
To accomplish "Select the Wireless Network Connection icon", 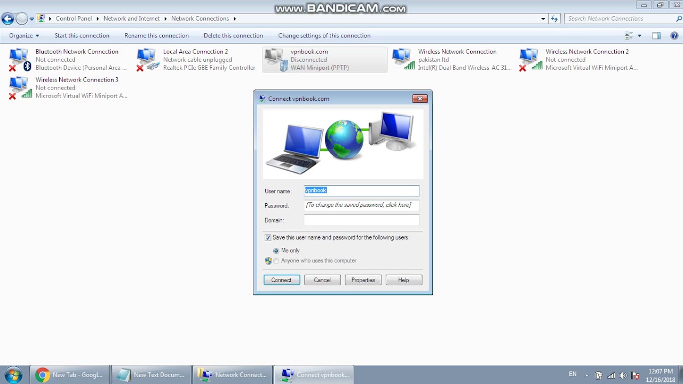I will click(403, 60).
